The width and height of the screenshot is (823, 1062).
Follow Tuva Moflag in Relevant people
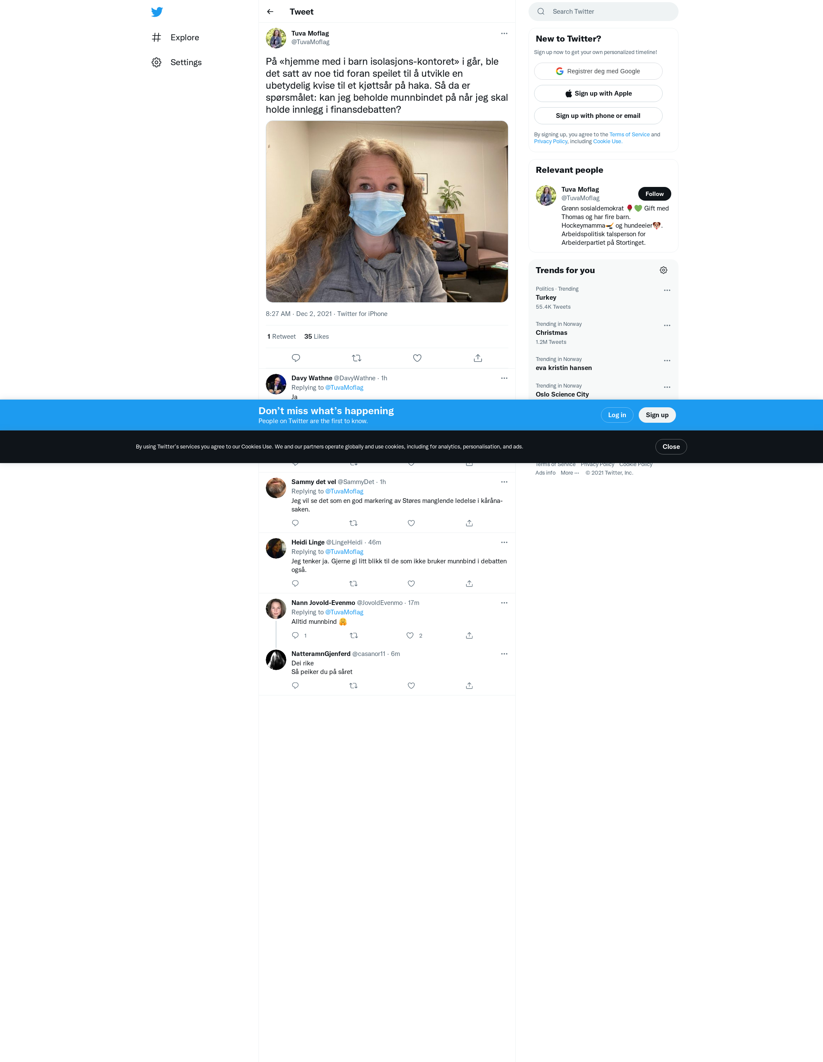click(x=654, y=194)
